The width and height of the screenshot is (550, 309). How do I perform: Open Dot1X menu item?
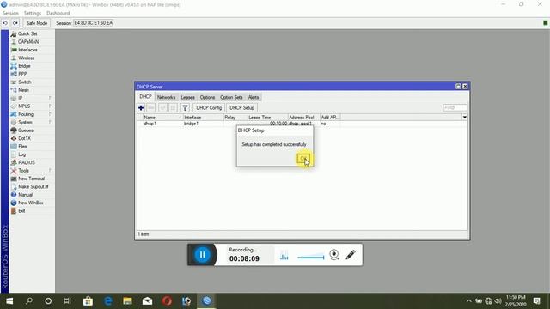(x=24, y=138)
